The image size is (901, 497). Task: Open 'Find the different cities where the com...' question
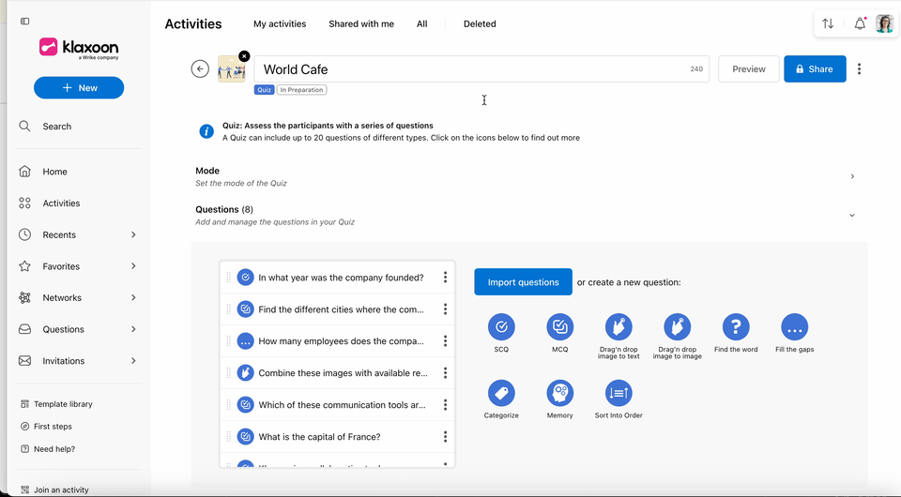[342, 309]
